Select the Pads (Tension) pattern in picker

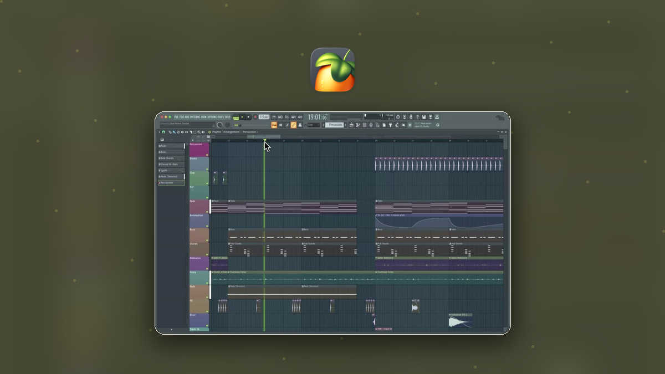[171, 176]
